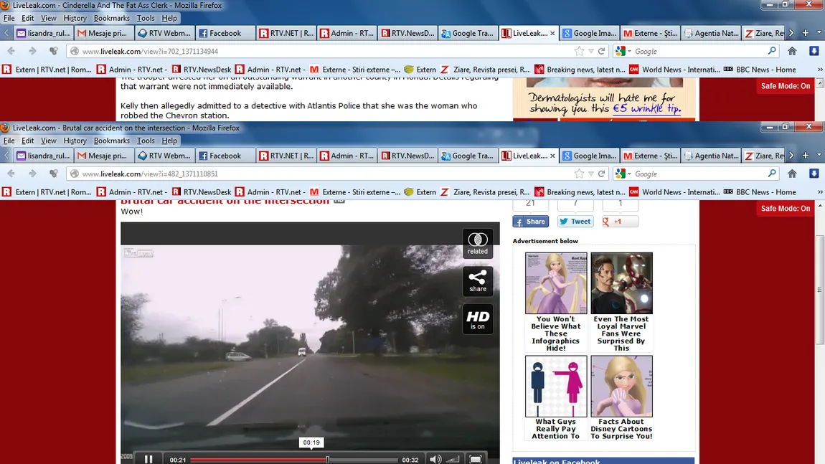
Task: Show more bookmarks chevron in back window
Action: (x=820, y=70)
